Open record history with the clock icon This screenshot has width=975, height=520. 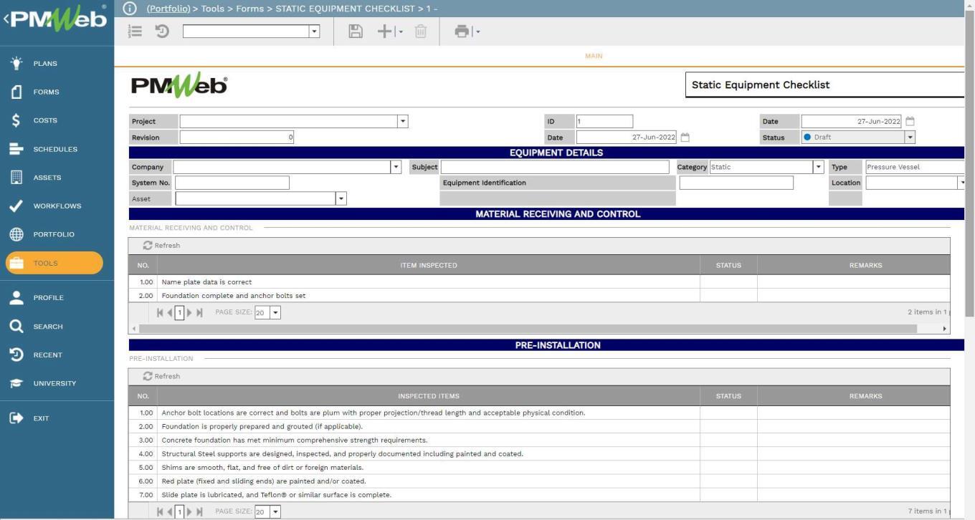(x=161, y=31)
